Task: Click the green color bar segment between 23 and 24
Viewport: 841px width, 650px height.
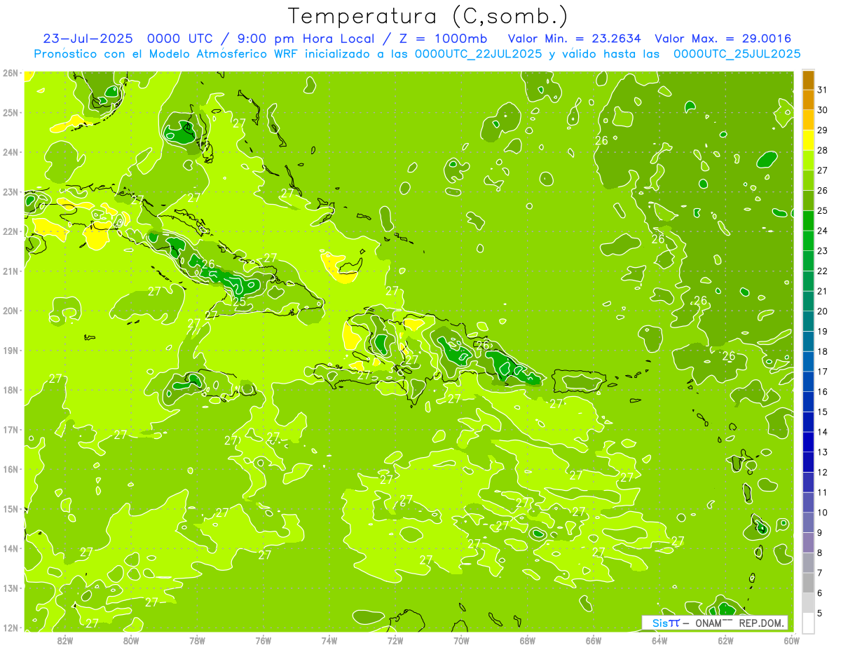Action: click(808, 241)
